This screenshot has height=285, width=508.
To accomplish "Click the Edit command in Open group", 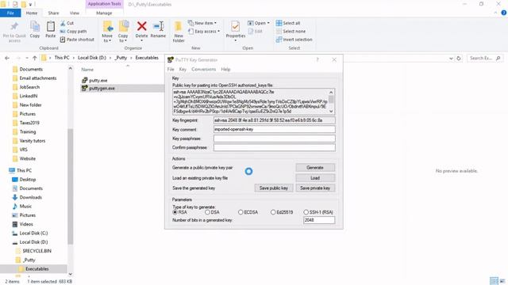I will [x=255, y=32].
